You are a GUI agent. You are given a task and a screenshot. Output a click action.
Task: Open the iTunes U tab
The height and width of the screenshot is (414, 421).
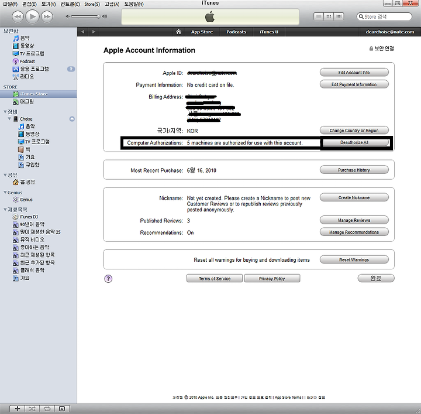click(x=269, y=32)
